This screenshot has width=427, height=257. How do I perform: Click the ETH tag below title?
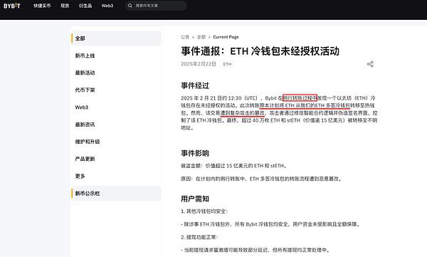click(228, 64)
